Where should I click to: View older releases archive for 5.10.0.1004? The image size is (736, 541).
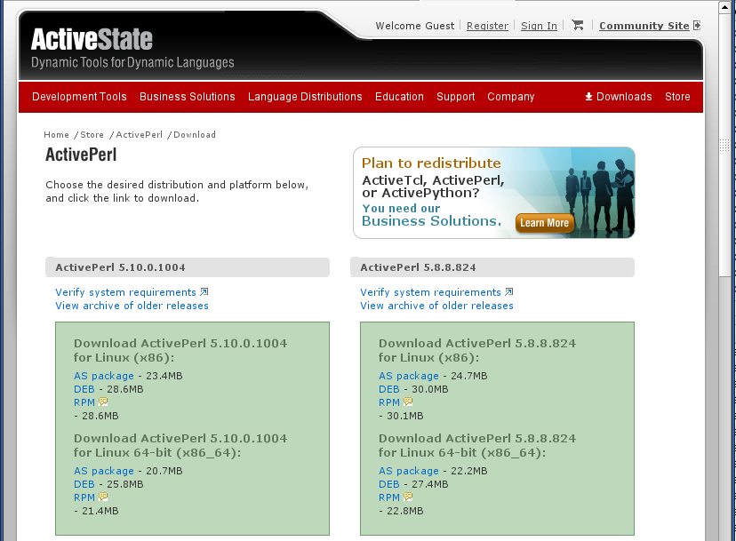click(132, 306)
